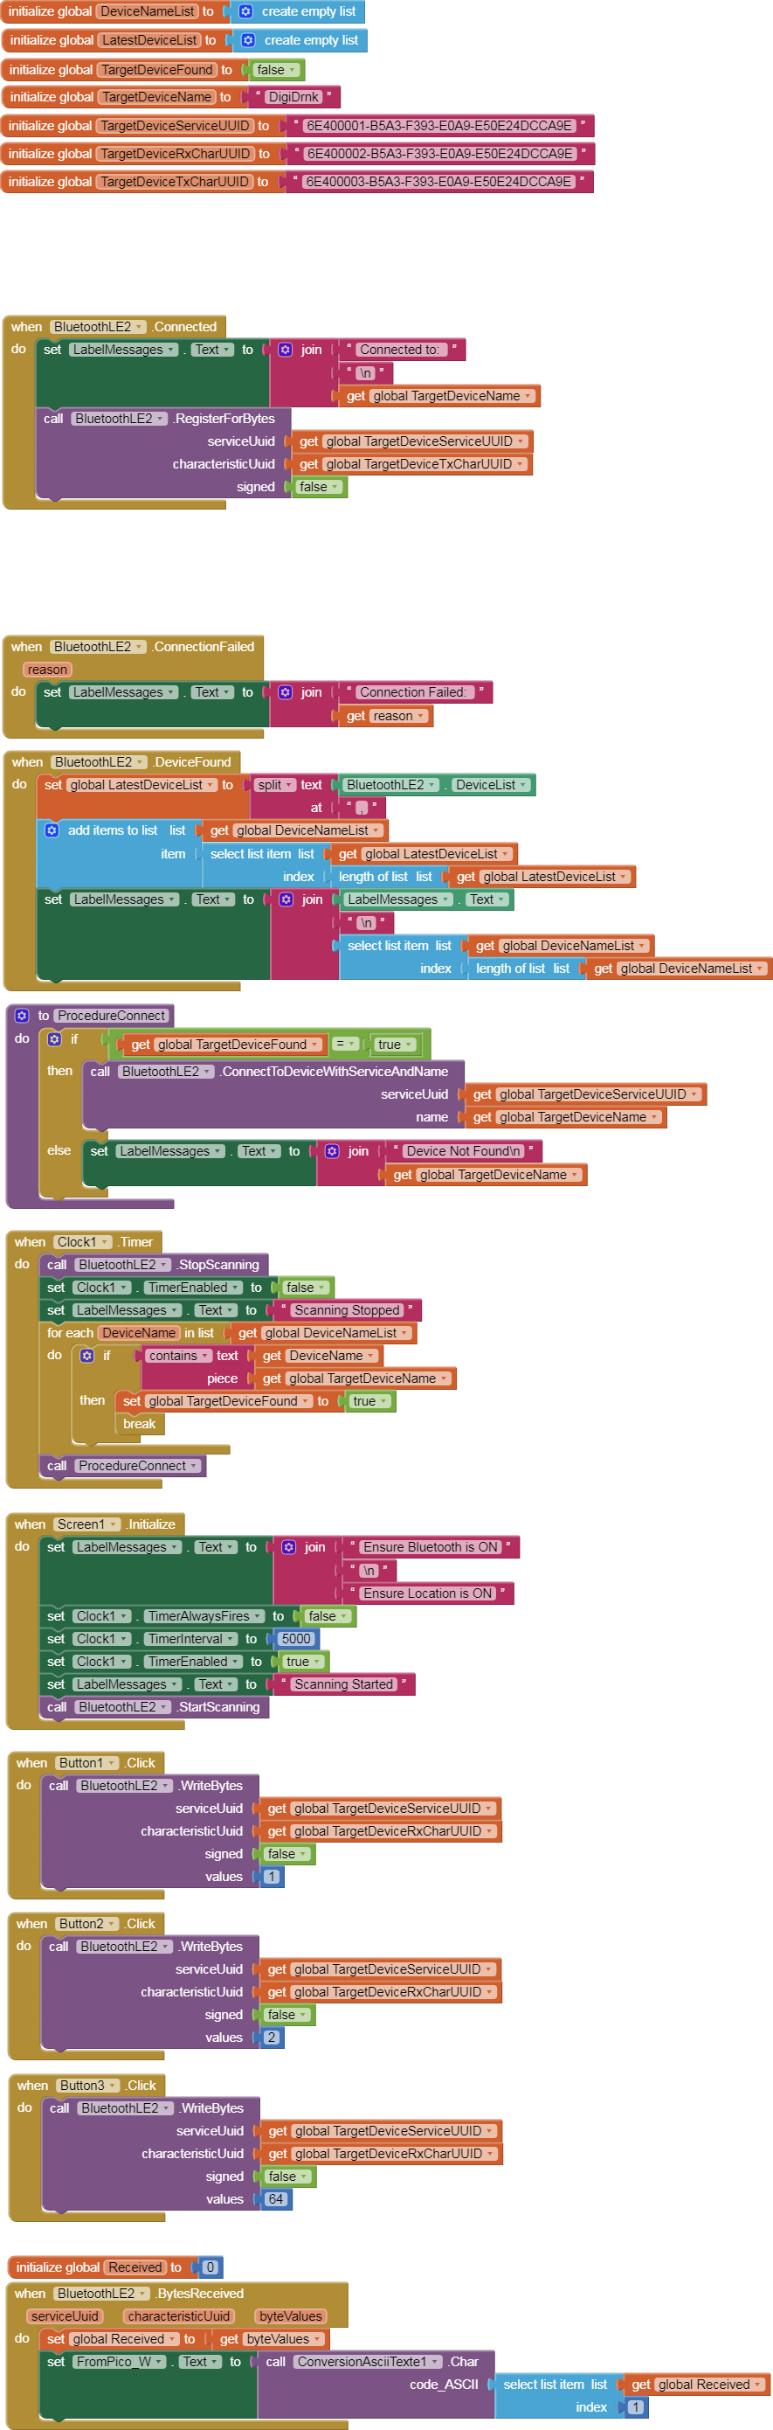Click the 'DigiDrnk' text field
The width and height of the screenshot is (773, 2430).
293,97
